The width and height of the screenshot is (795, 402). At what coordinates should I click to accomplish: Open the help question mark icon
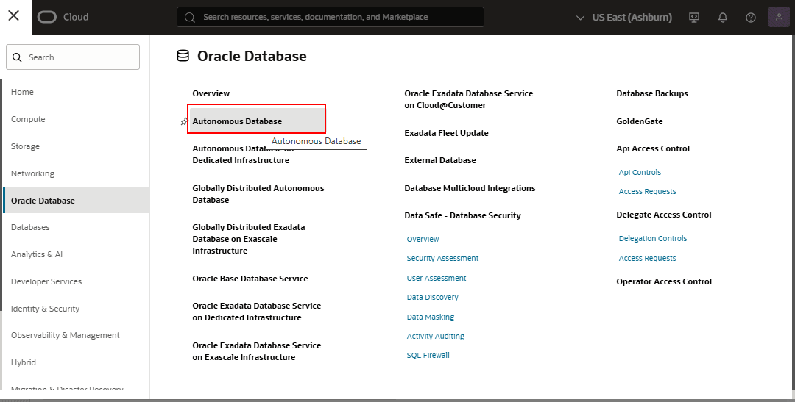click(750, 17)
